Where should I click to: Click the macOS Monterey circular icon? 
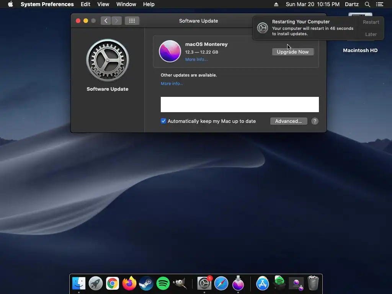tap(170, 51)
